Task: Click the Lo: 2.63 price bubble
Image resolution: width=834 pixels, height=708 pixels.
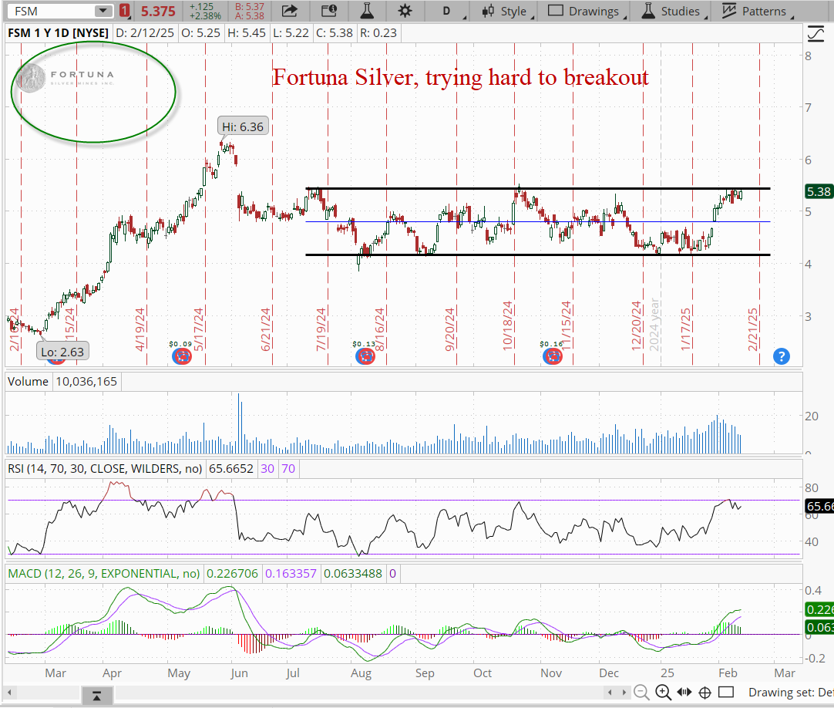Action: coord(62,352)
